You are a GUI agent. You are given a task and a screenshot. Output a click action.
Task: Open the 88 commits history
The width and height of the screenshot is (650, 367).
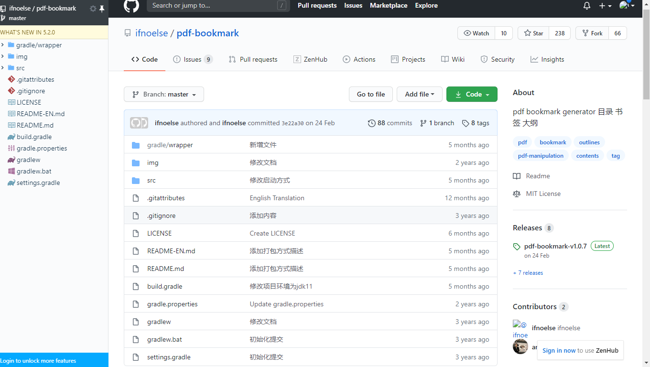[x=390, y=123]
